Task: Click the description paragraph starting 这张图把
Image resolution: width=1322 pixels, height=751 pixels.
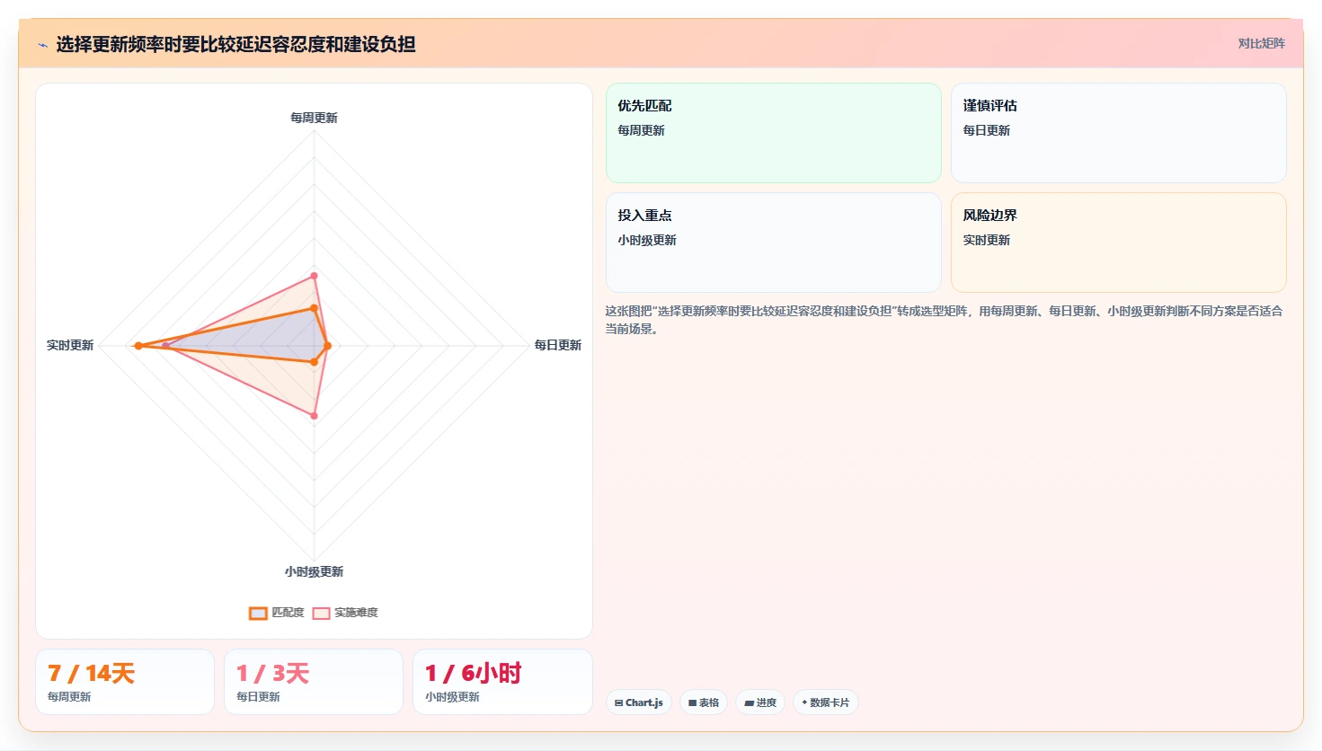Action: pos(944,320)
